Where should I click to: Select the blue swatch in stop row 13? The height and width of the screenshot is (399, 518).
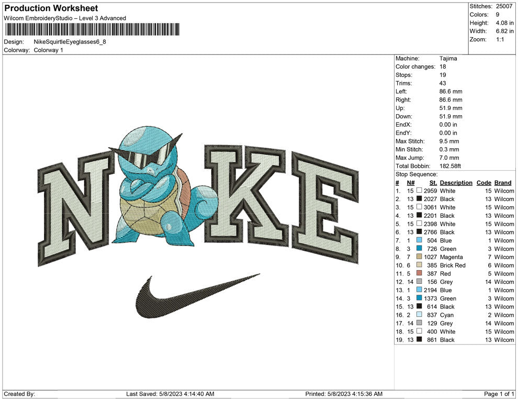pyautogui.click(x=419, y=290)
